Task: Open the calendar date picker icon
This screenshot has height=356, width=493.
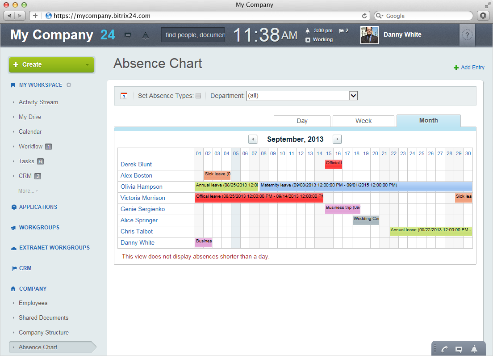Action: coord(124,96)
